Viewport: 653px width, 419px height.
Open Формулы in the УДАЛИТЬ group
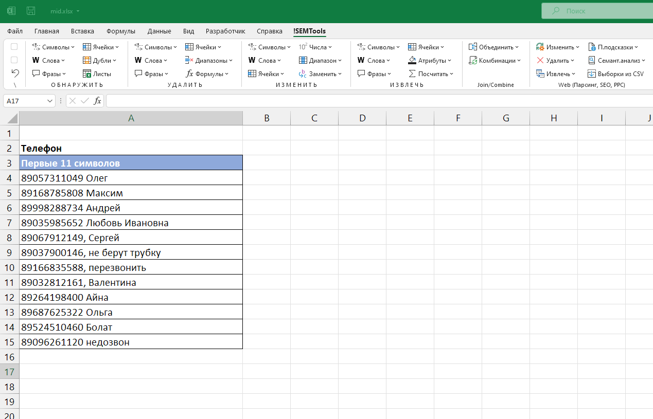pos(207,74)
